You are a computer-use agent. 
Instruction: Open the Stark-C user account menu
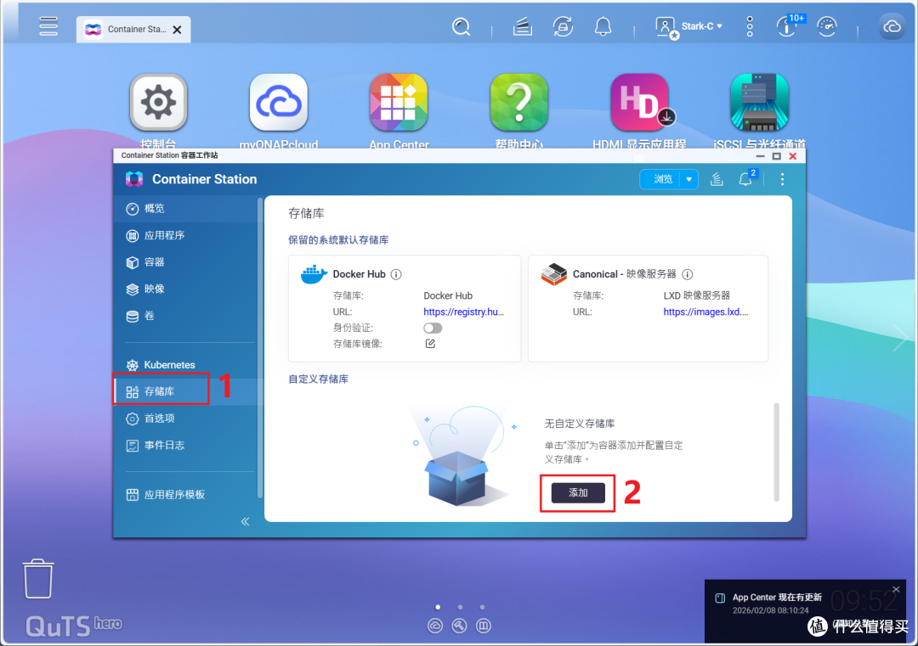[x=689, y=27]
